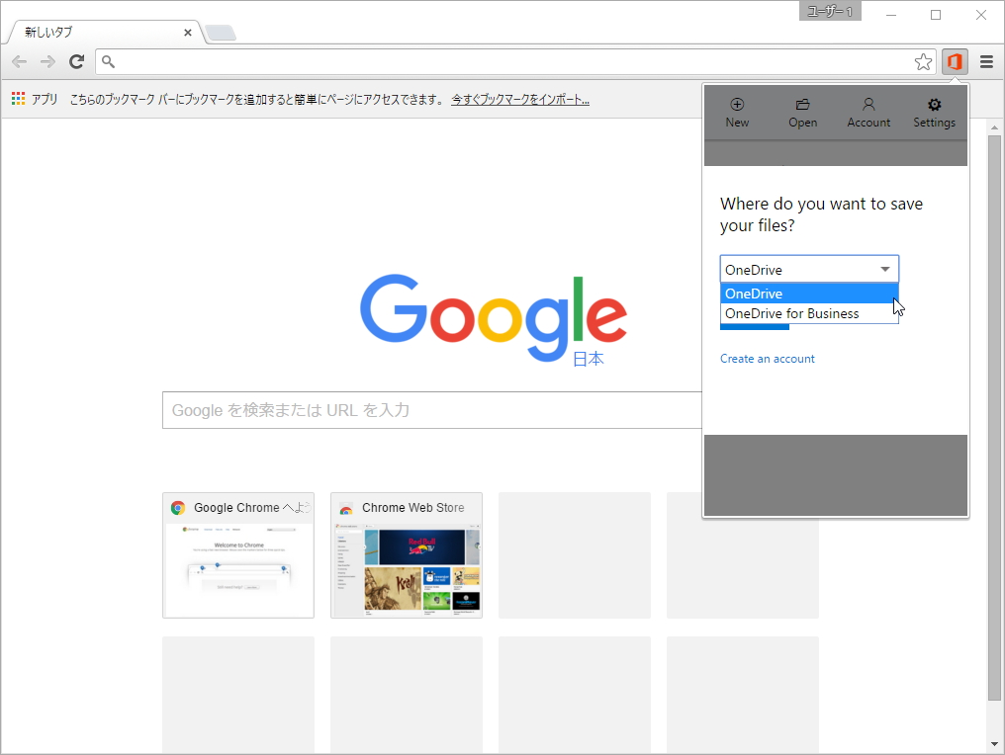This screenshot has width=1005, height=755.
Task: Click the Open folder icon in the popup
Action: [802, 109]
